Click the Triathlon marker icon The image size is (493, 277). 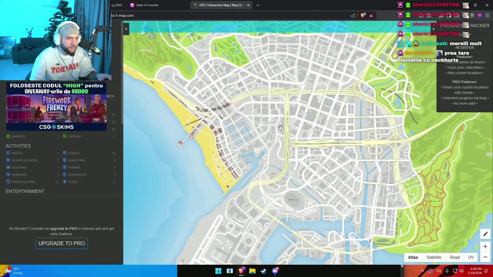(65, 175)
